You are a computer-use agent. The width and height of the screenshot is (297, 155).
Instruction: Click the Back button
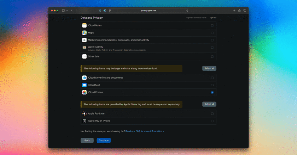pos(87,141)
